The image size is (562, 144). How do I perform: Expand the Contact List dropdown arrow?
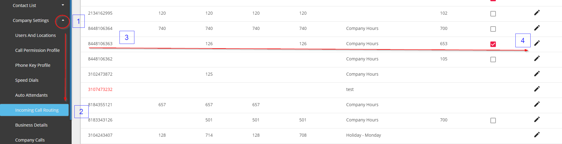[63, 5]
